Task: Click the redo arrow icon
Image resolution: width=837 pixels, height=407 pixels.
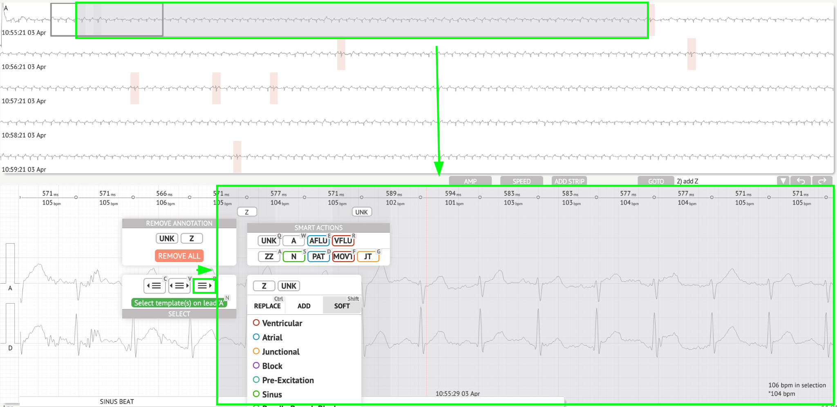Action: tap(822, 181)
